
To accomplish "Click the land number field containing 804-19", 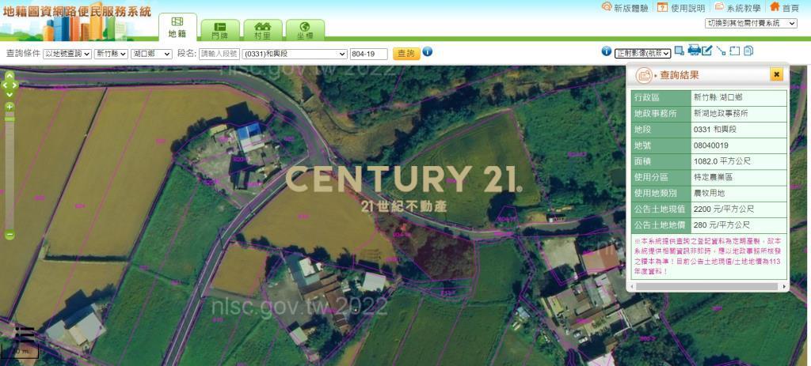I will click(368, 54).
